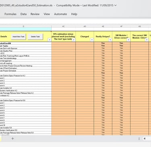Select the Kick-off meeting task row
Image resolution: width=151 pixels, height=147 pixels.
(x=25, y=63)
